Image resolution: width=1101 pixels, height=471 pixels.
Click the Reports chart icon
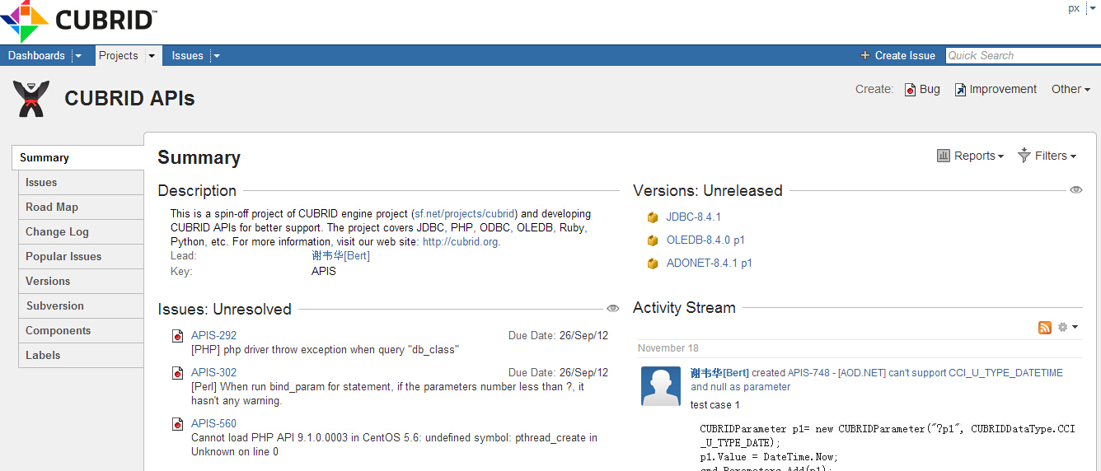[x=944, y=155]
